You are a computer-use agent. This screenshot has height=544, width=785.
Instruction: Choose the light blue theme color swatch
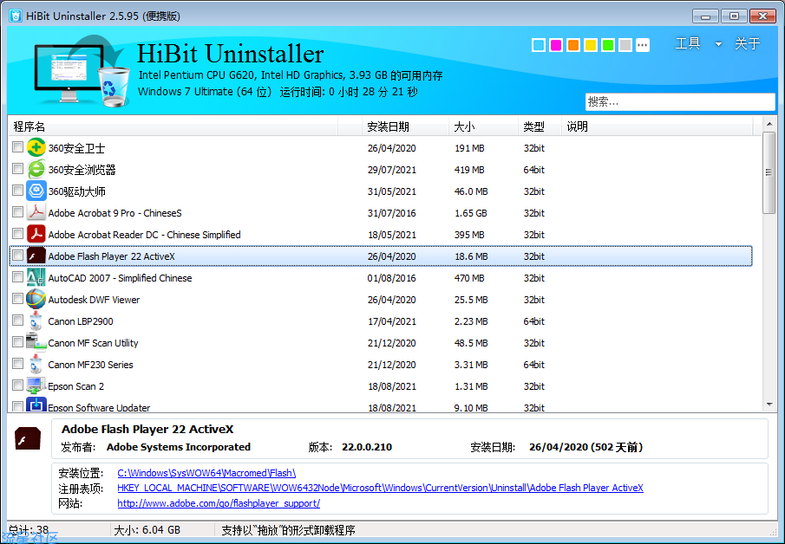(x=539, y=45)
